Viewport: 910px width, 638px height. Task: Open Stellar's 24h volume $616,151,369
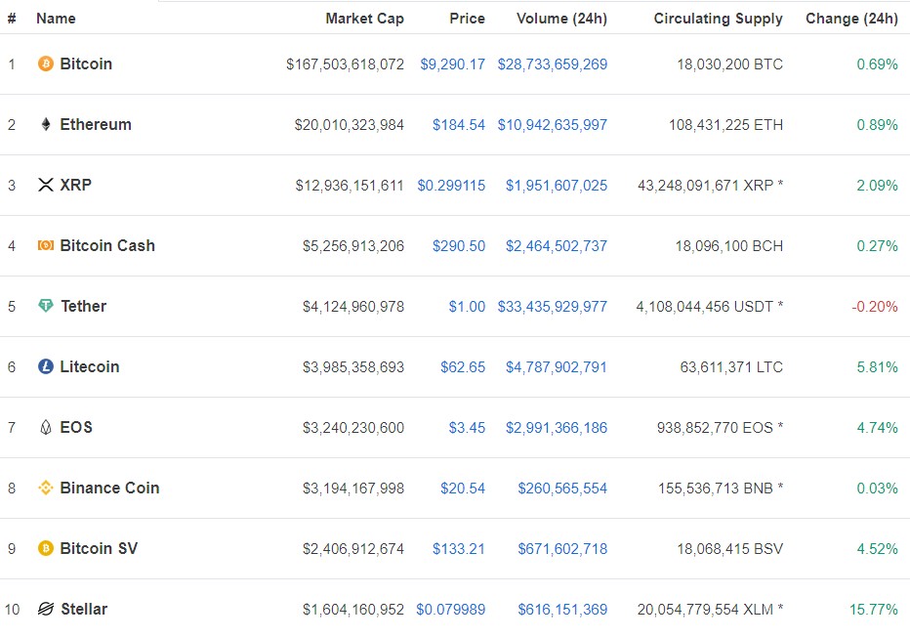[x=562, y=610]
